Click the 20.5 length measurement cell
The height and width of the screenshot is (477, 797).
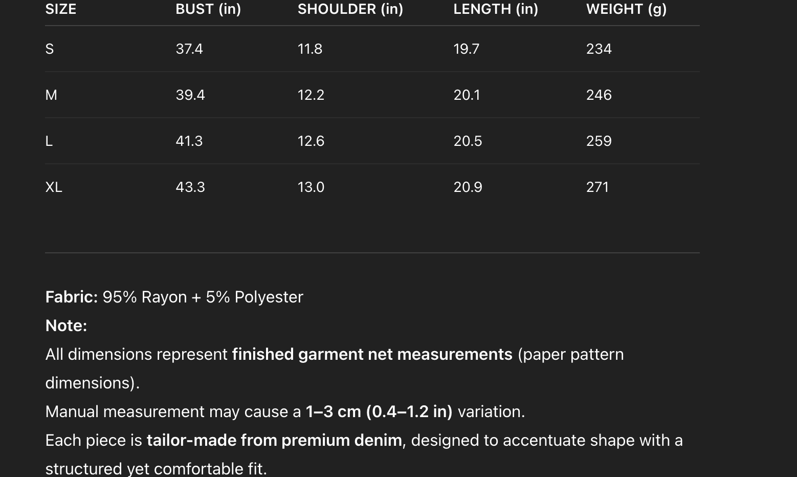(x=468, y=141)
